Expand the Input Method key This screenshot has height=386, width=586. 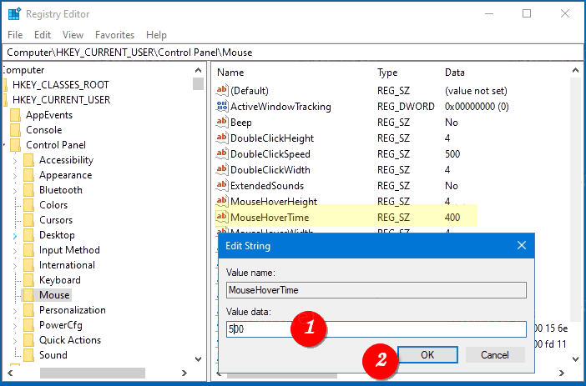(14, 251)
